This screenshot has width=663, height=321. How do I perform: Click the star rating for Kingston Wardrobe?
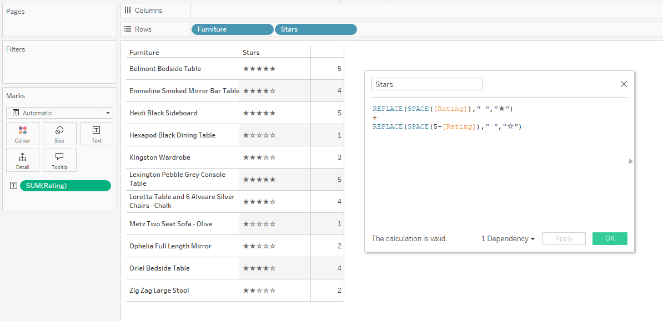tap(259, 157)
